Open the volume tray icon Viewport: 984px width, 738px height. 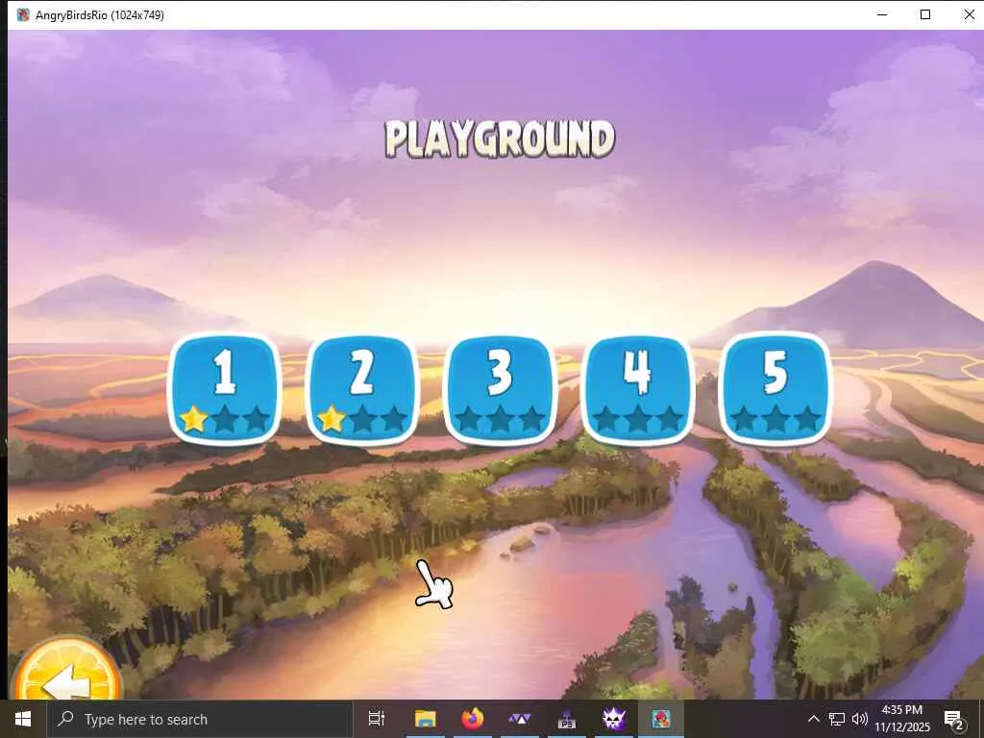(860, 719)
